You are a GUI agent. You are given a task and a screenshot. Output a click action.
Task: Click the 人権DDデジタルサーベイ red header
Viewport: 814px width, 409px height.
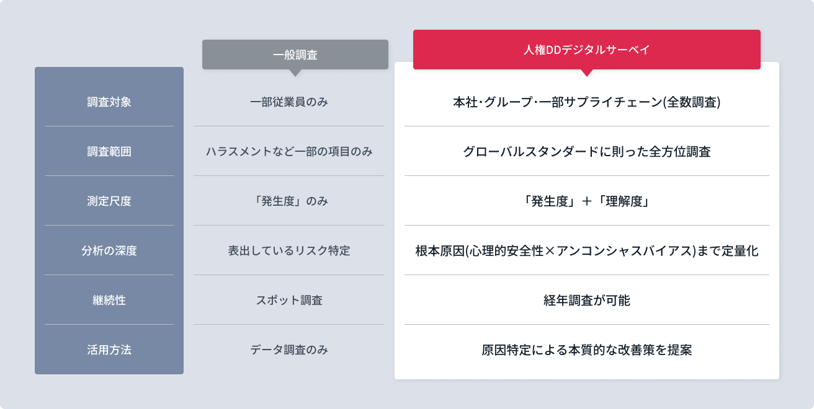click(x=587, y=50)
